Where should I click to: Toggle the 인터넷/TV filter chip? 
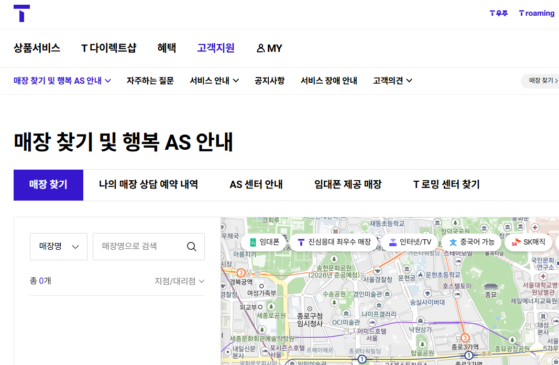[410, 242]
